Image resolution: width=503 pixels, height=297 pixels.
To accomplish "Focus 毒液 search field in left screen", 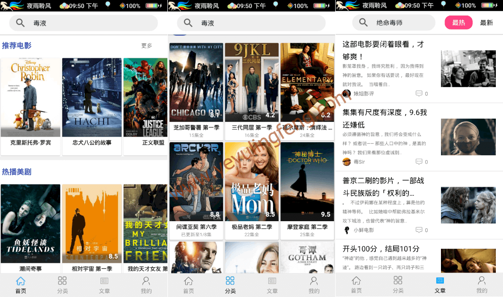I will click(x=83, y=23).
